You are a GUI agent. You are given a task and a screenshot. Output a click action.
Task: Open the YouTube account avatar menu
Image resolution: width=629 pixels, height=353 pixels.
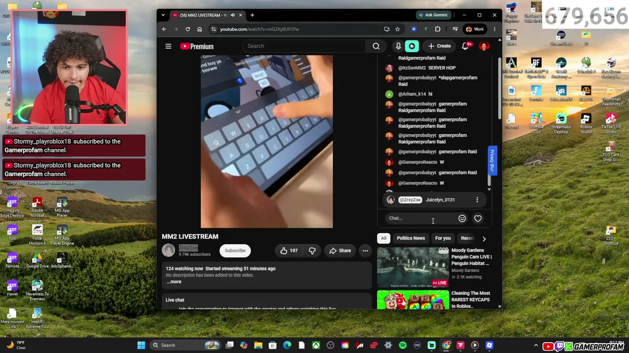(484, 46)
